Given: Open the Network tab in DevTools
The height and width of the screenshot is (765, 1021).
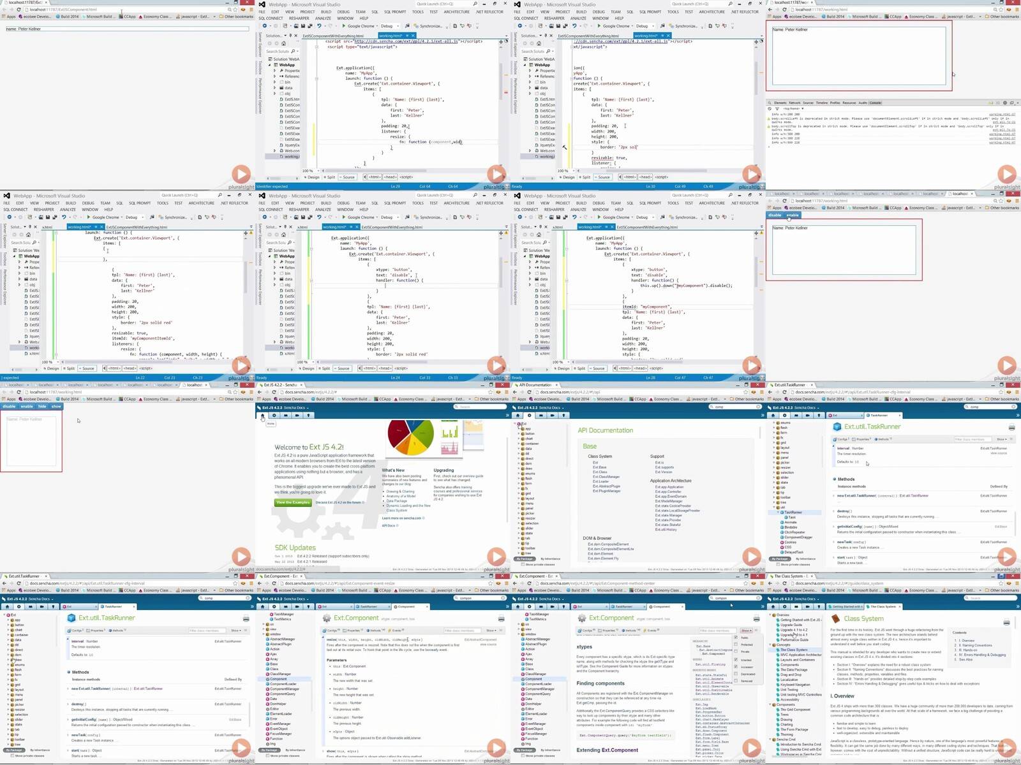Looking at the screenshot, I should pos(794,103).
